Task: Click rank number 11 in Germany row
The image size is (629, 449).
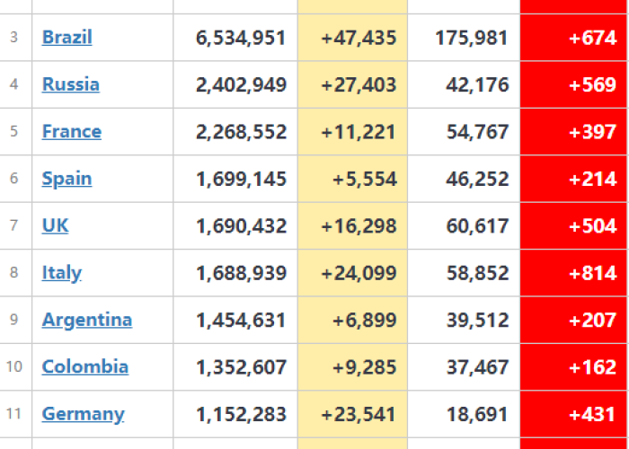Action: pos(13,414)
